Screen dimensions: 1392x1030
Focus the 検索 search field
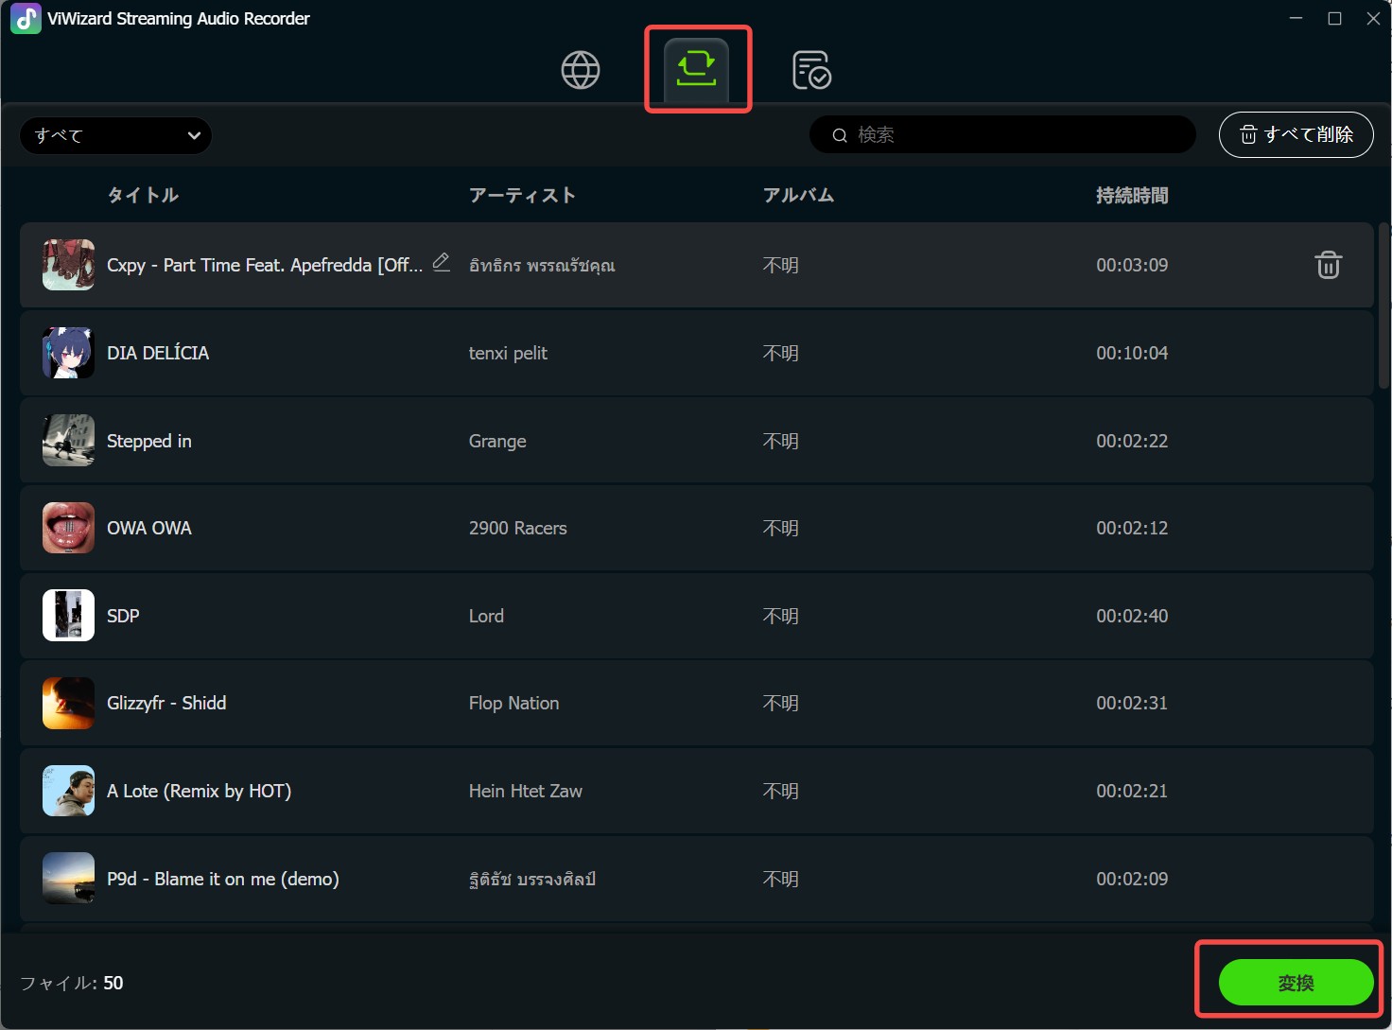coord(1002,134)
